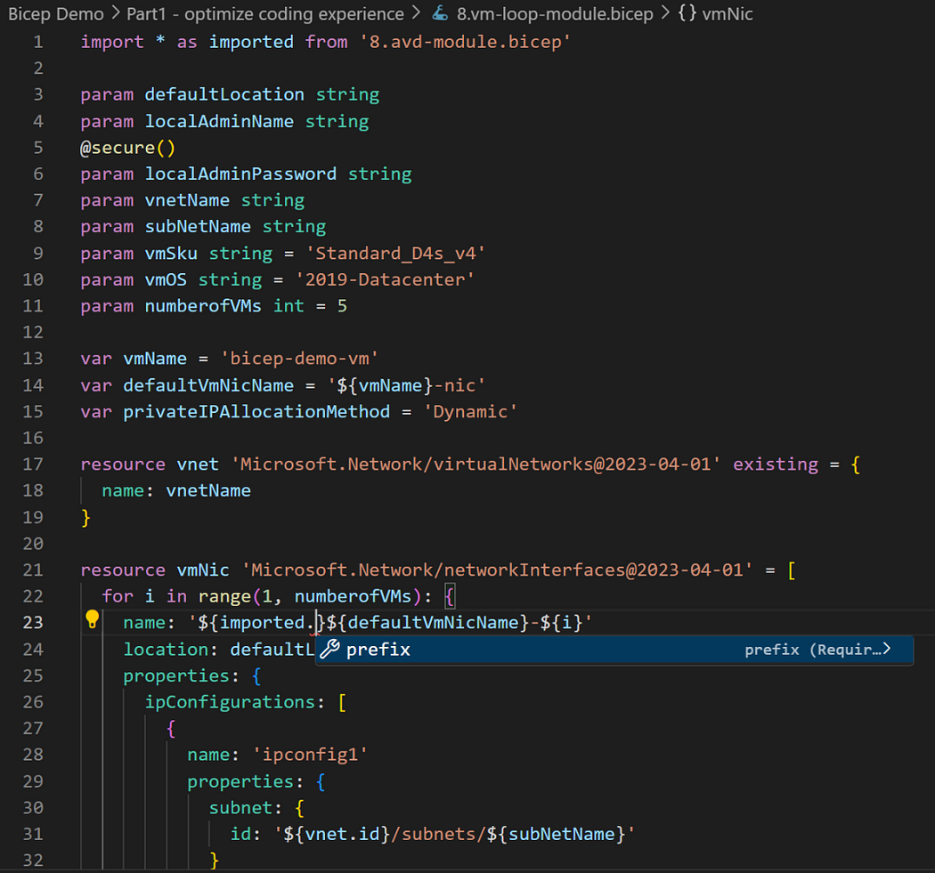
Task: Click the @secure() decorator
Action: [x=127, y=147]
